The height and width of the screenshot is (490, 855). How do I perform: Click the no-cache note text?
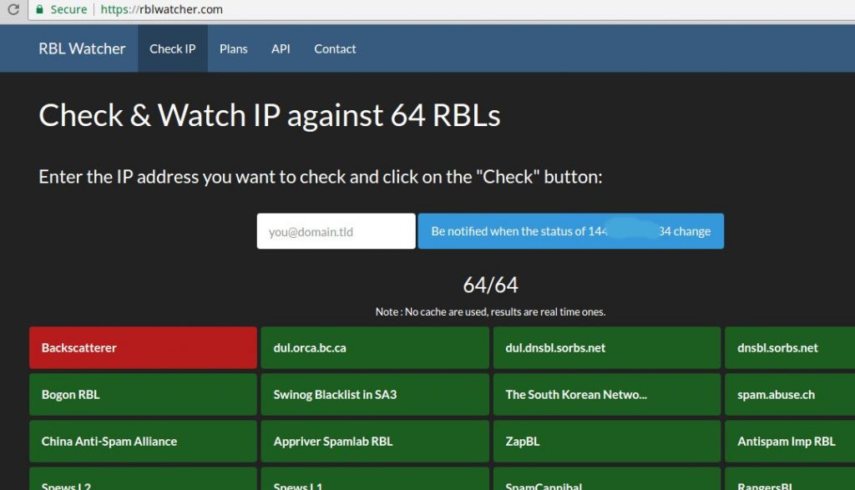pyautogui.click(x=490, y=311)
